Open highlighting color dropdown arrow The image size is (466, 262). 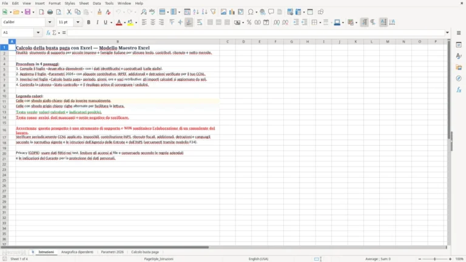tap(136, 22)
